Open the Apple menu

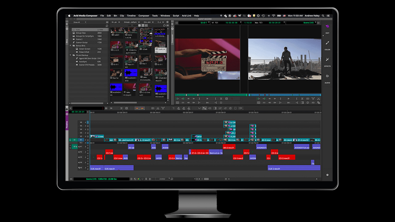(x=69, y=16)
